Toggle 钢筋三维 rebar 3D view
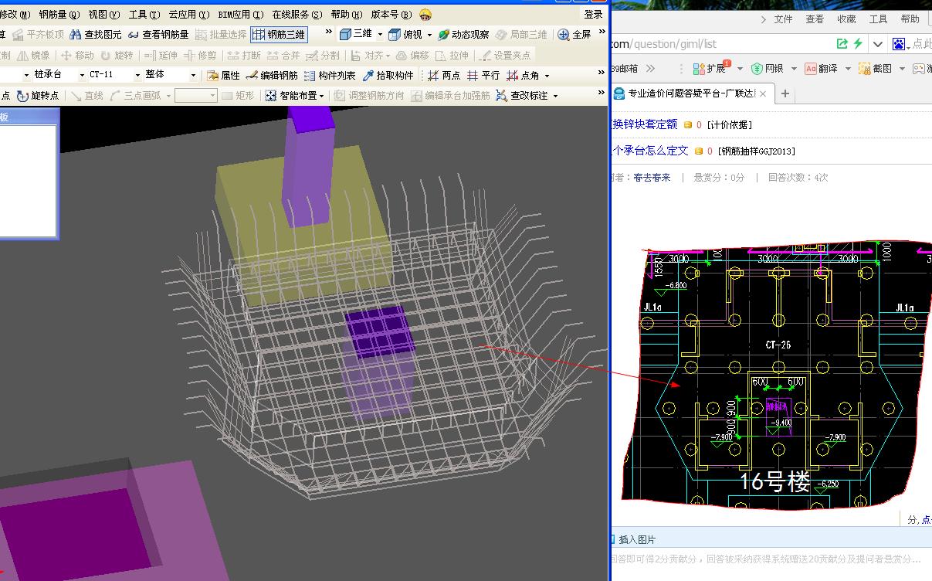Viewport: 932px width, 581px height. [278, 34]
